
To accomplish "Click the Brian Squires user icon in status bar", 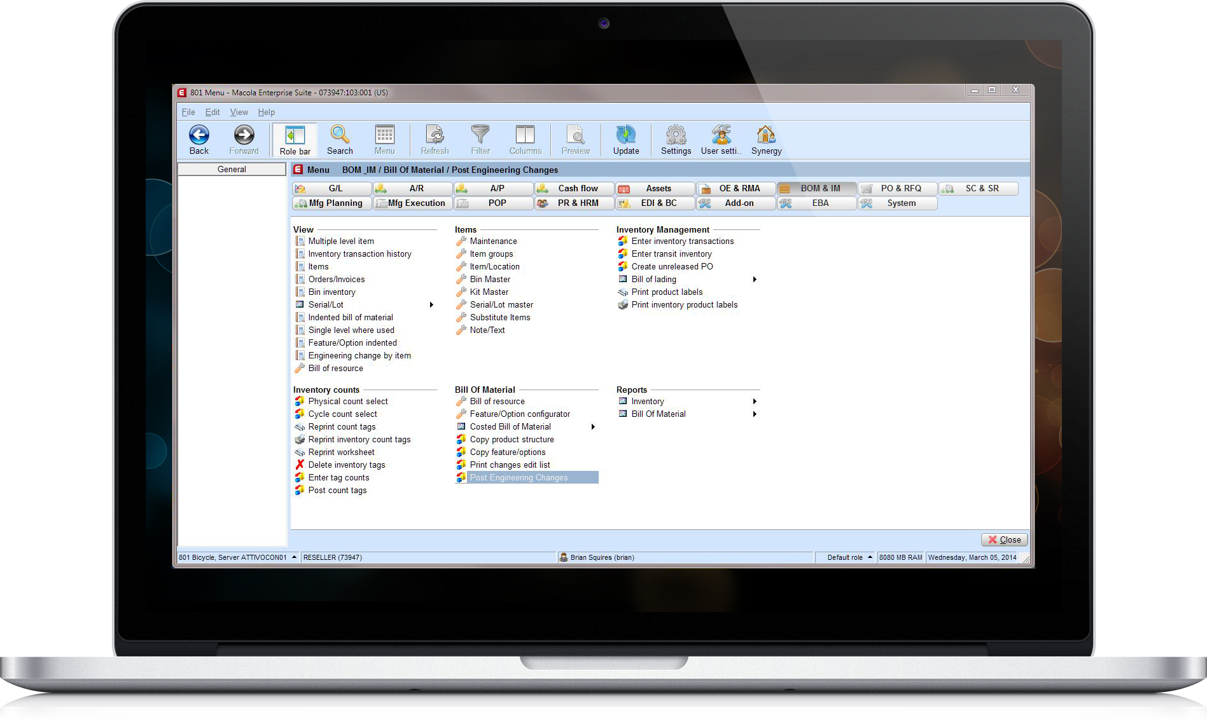I will pyautogui.click(x=563, y=557).
